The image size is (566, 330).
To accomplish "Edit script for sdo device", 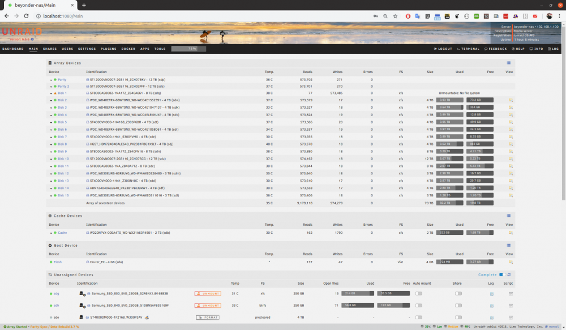I will coord(511,318).
